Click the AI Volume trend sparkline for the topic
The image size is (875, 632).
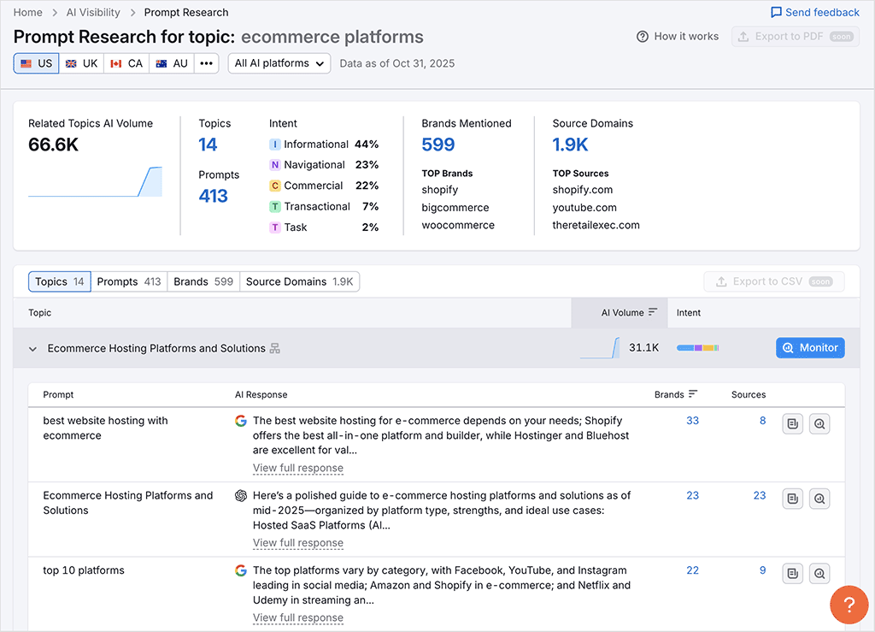pyautogui.click(x=601, y=348)
